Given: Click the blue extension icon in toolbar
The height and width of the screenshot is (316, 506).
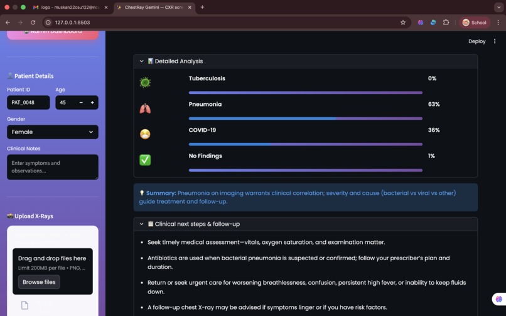Looking at the screenshot, I should tap(433, 23).
